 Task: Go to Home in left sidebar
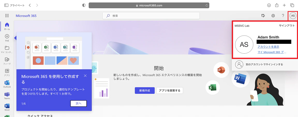[x=7, y=26]
